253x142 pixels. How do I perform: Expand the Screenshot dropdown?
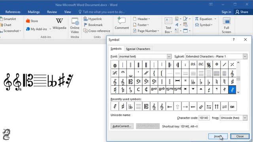point(20,31)
